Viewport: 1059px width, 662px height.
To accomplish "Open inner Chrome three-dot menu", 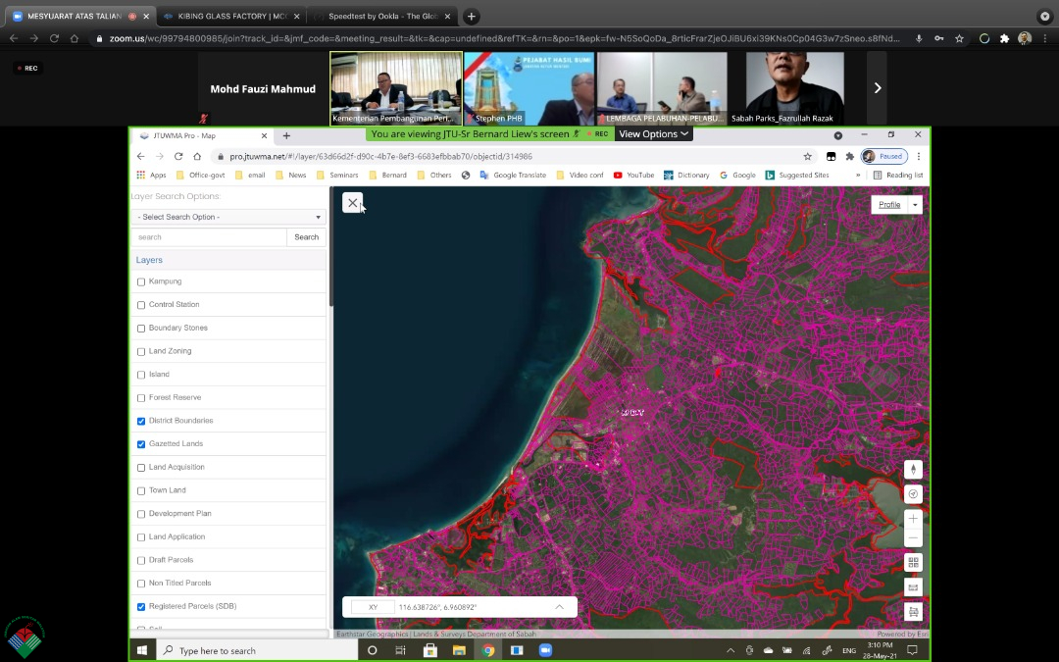I will pos(919,156).
